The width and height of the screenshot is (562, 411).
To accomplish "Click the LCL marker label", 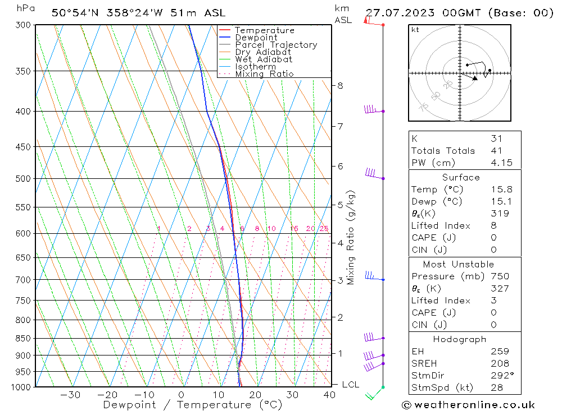I will [x=351, y=385].
